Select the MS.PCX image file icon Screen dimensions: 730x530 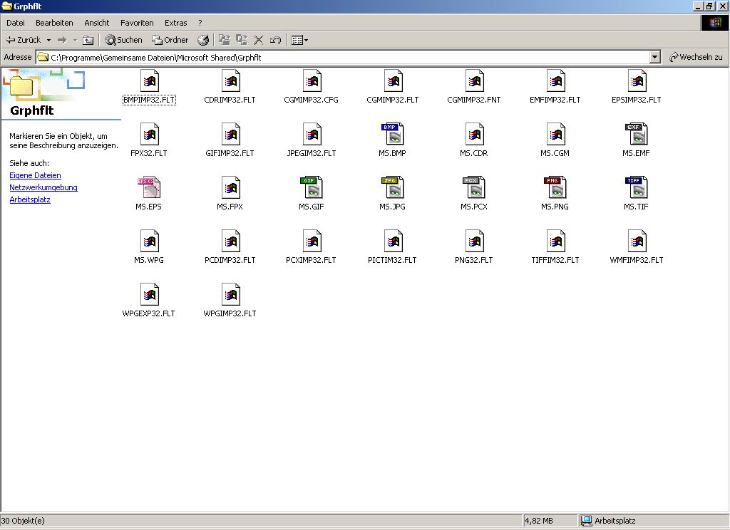point(474,188)
